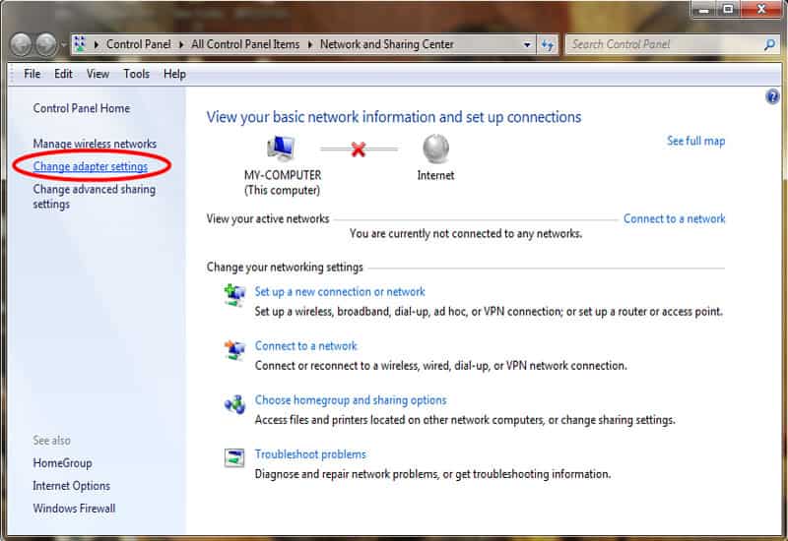Click the Search Control Panel field
Viewport: 788px width, 541px height.
click(665, 44)
